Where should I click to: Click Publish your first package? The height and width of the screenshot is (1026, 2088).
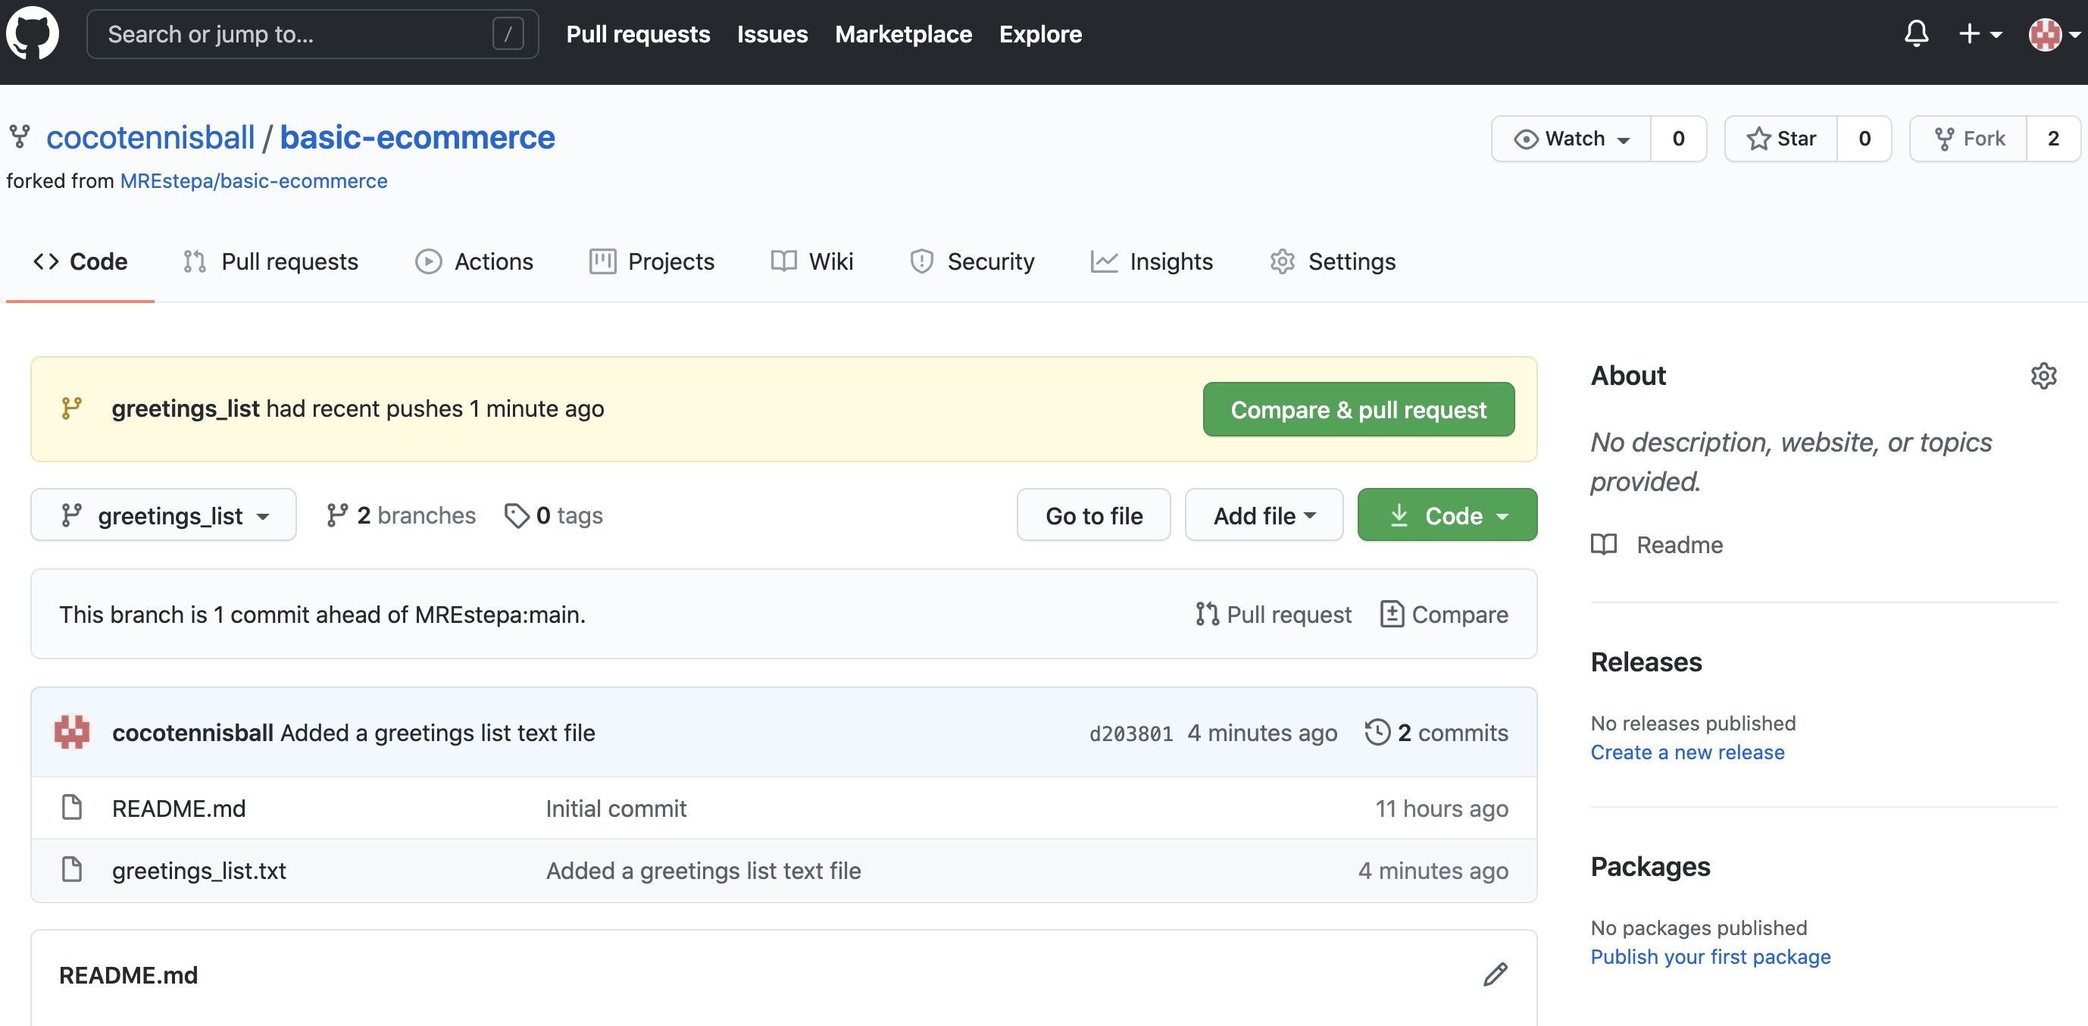point(1710,956)
